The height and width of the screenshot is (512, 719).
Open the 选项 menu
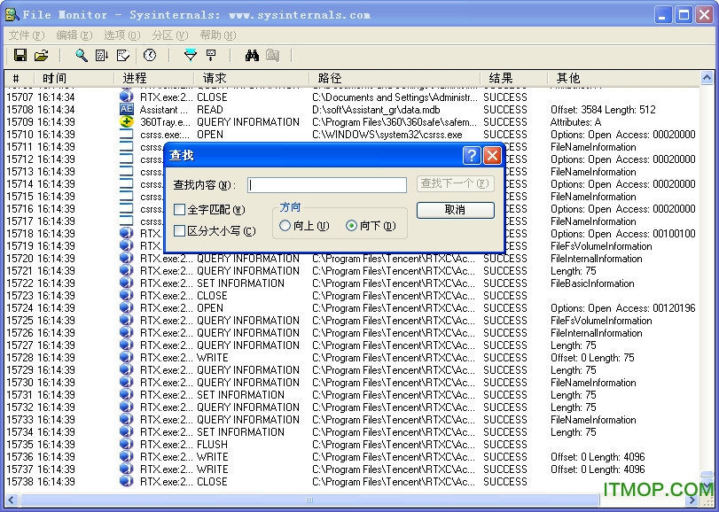coord(122,35)
